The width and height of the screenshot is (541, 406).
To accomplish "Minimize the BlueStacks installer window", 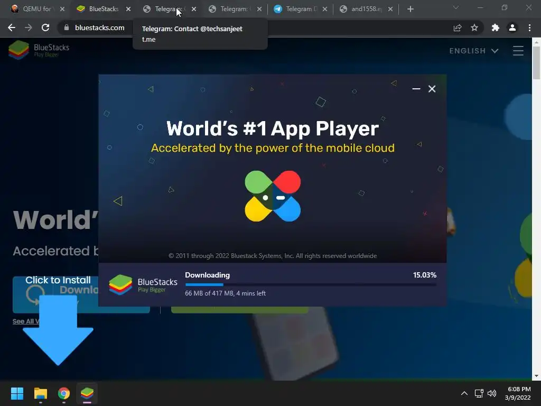I will click(416, 89).
